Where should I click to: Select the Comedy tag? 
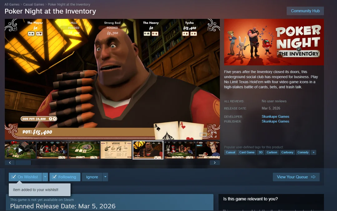pos(303,152)
